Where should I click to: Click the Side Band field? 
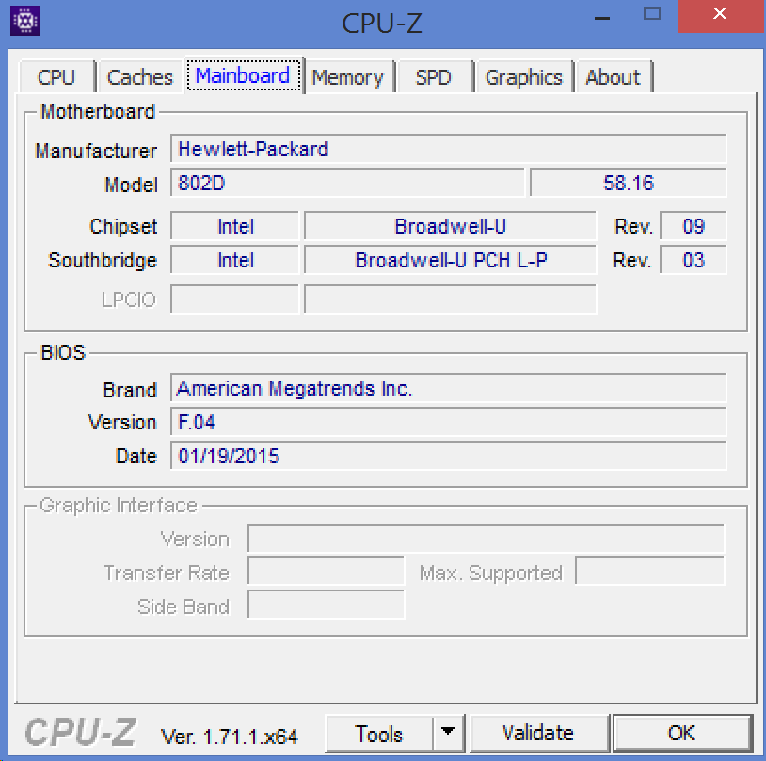327,605
